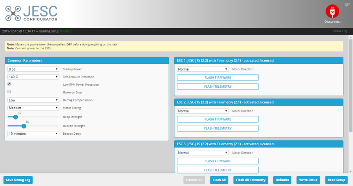Click the Show Log link

click(x=340, y=31)
